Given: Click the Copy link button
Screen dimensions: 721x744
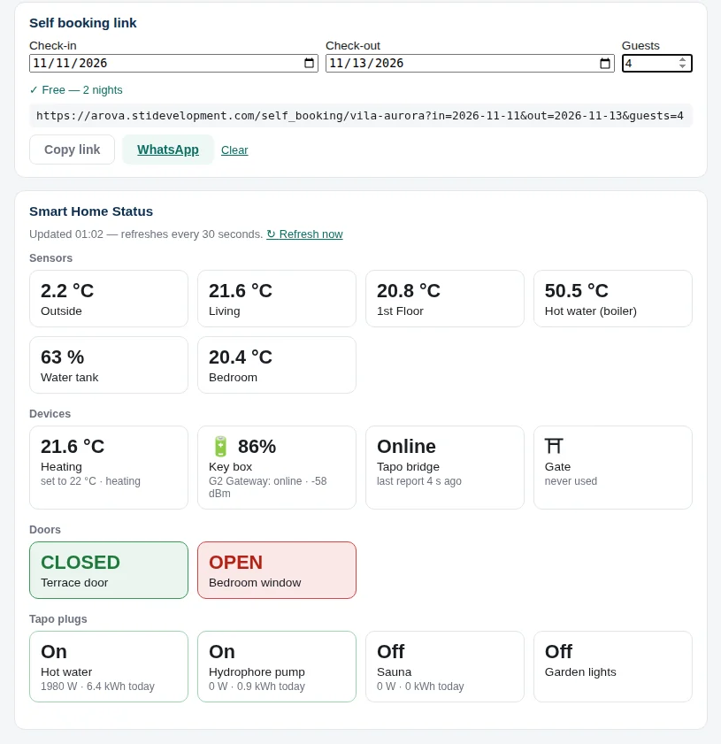Looking at the screenshot, I should (73, 150).
